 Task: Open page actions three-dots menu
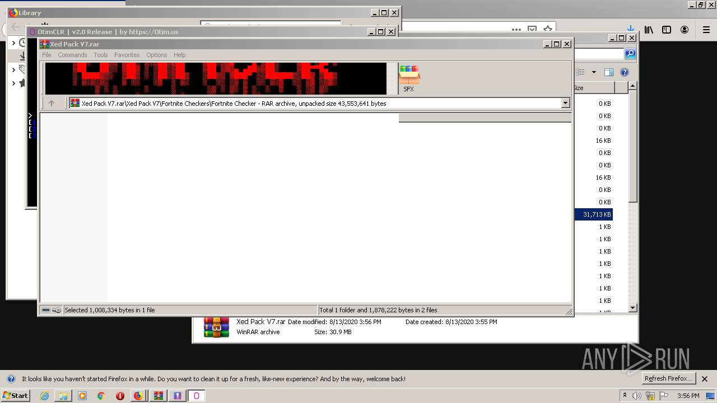(x=516, y=30)
